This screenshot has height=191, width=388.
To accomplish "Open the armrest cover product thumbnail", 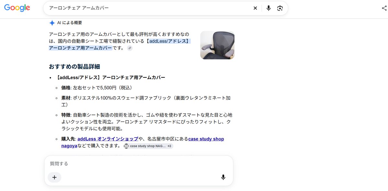I will pos(217,45).
